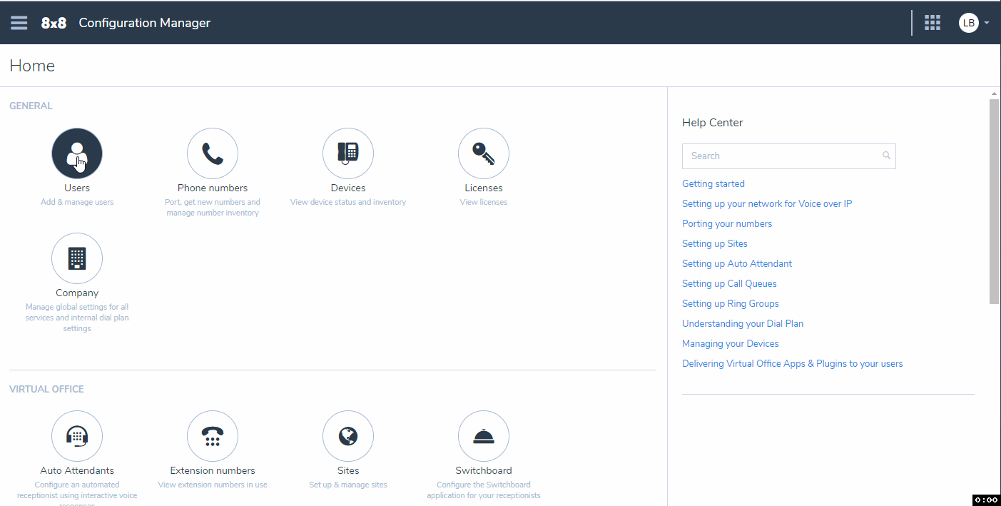
Task: Open the Setting up Auto Attendant link
Action: pyautogui.click(x=737, y=263)
